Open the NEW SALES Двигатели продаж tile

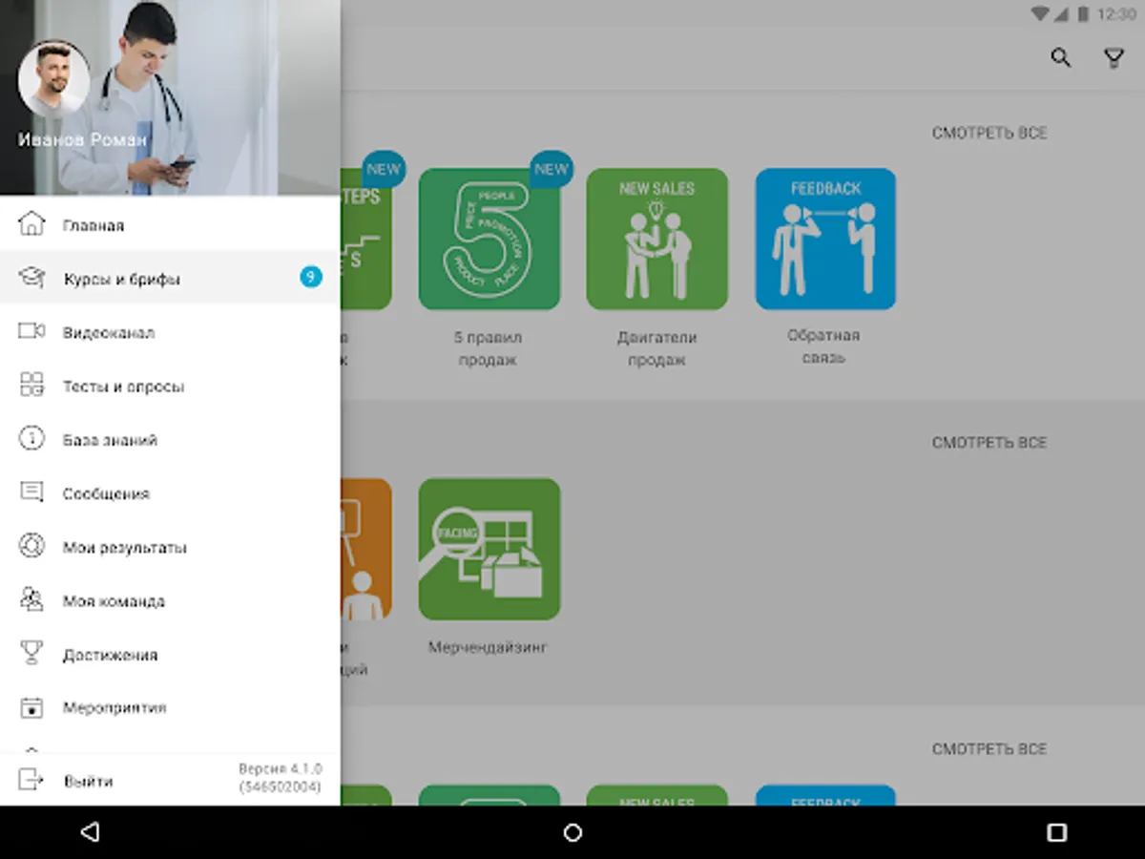pos(657,239)
